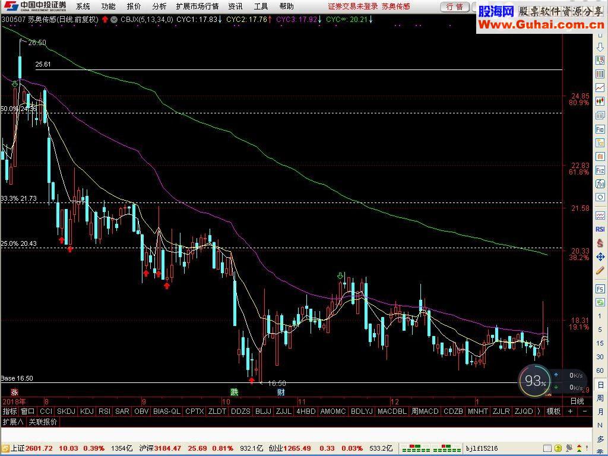The height and width of the screenshot is (456, 608).
Task: Switch to the 周MACD indicator tab
Action: point(425,411)
